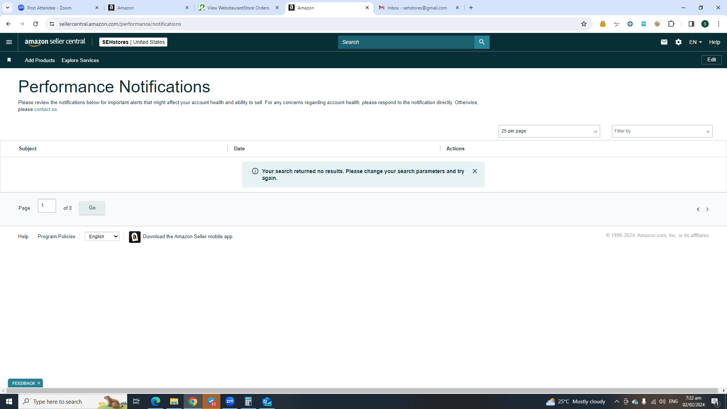Open the Windows Start menu

coord(9,401)
